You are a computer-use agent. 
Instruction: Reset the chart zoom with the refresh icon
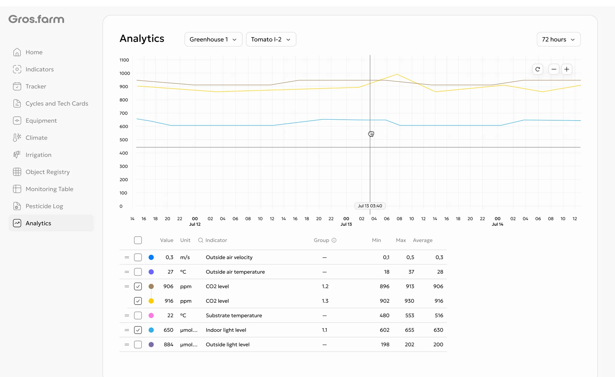coord(538,69)
